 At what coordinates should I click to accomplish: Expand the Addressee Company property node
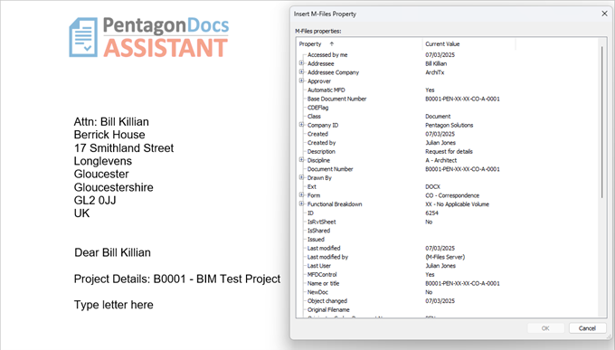coord(301,71)
